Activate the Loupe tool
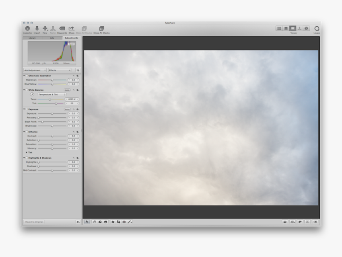This screenshot has width=342, height=257. [317, 28]
